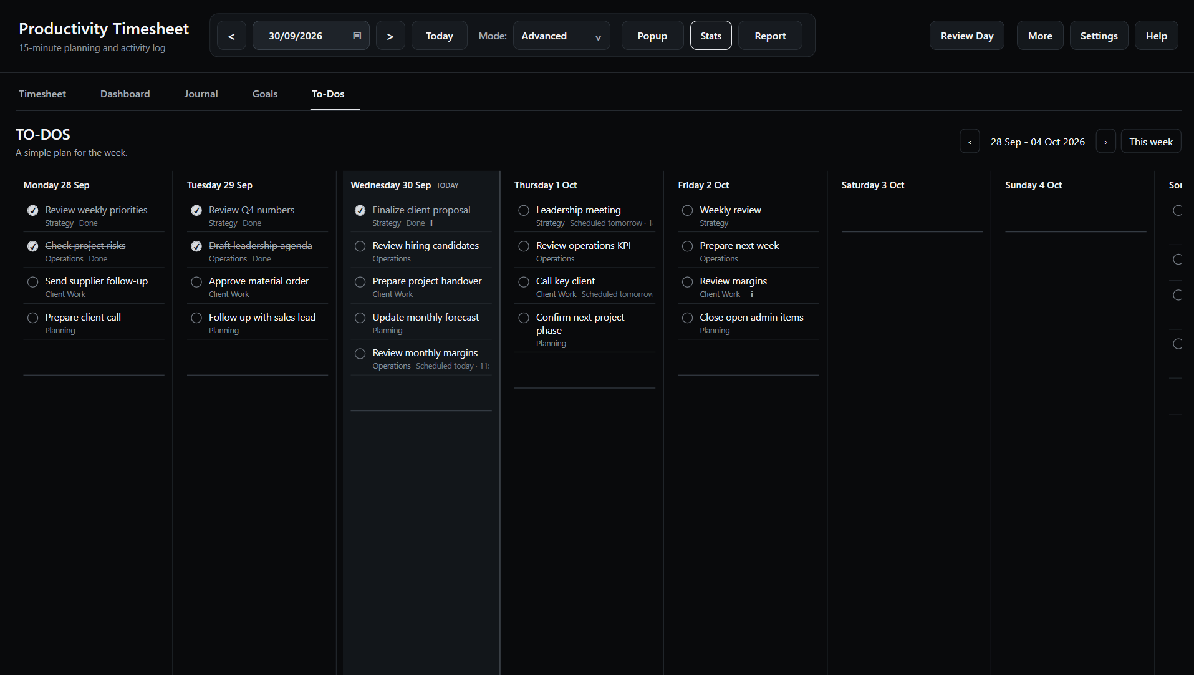The image size is (1194, 675).
Task: Tick the Weekly review checkbox
Action: (x=687, y=210)
